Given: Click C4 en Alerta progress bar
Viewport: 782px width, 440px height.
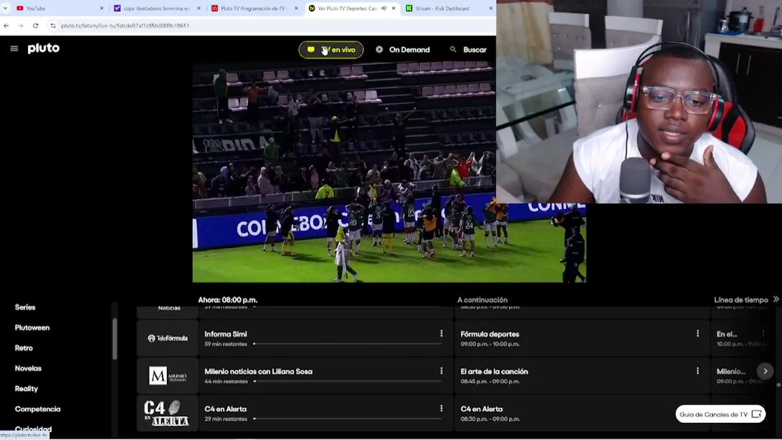Looking at the screenshot, I should point(347,419).
